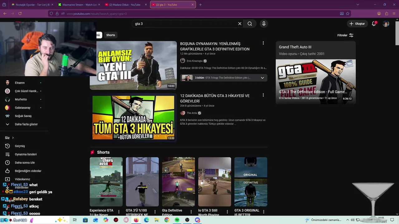Image resolution: width=399 pixels, height=224 pixels.
Task: Select the Shorts filter chip
Action: click(111, 35)
